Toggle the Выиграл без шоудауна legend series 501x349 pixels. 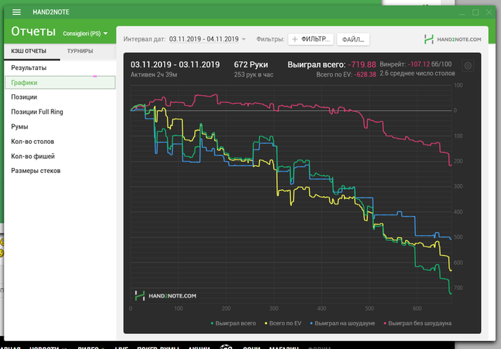coord(417,323)
